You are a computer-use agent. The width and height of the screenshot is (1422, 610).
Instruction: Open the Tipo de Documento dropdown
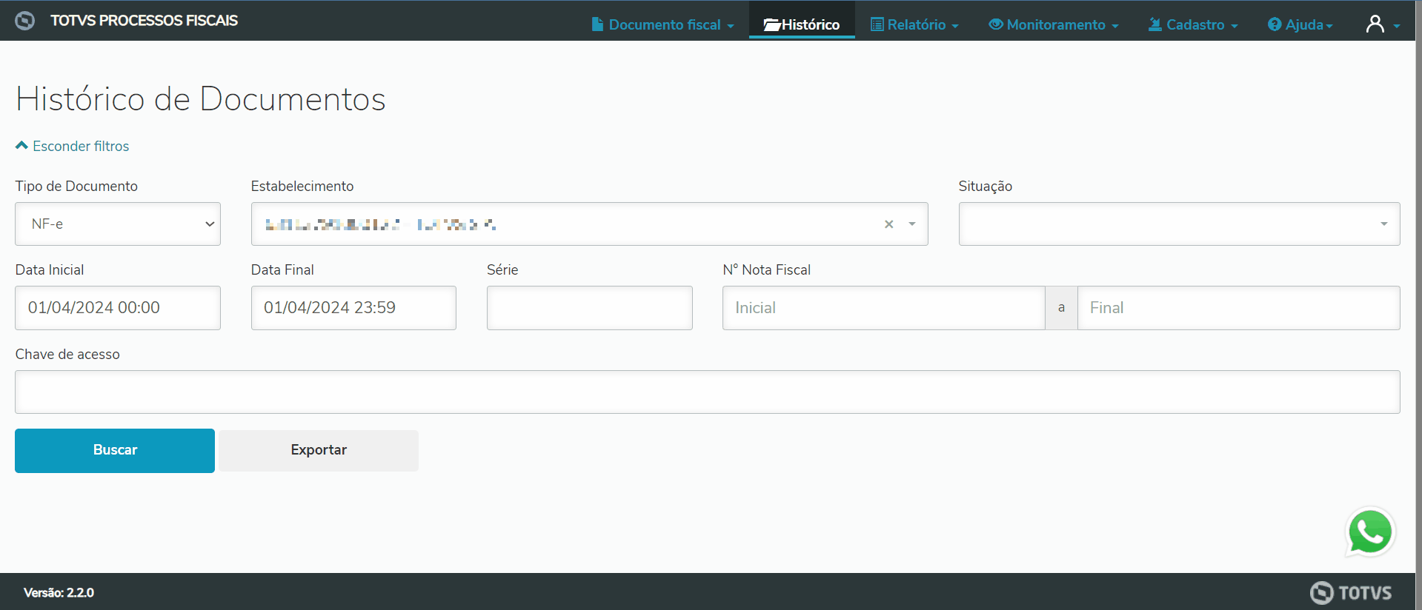click(118, 224)
